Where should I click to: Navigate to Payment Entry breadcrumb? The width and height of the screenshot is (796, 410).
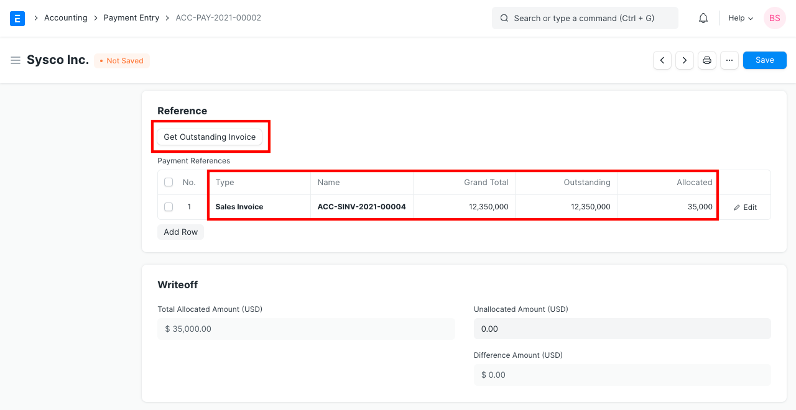(x=131, y=18)
